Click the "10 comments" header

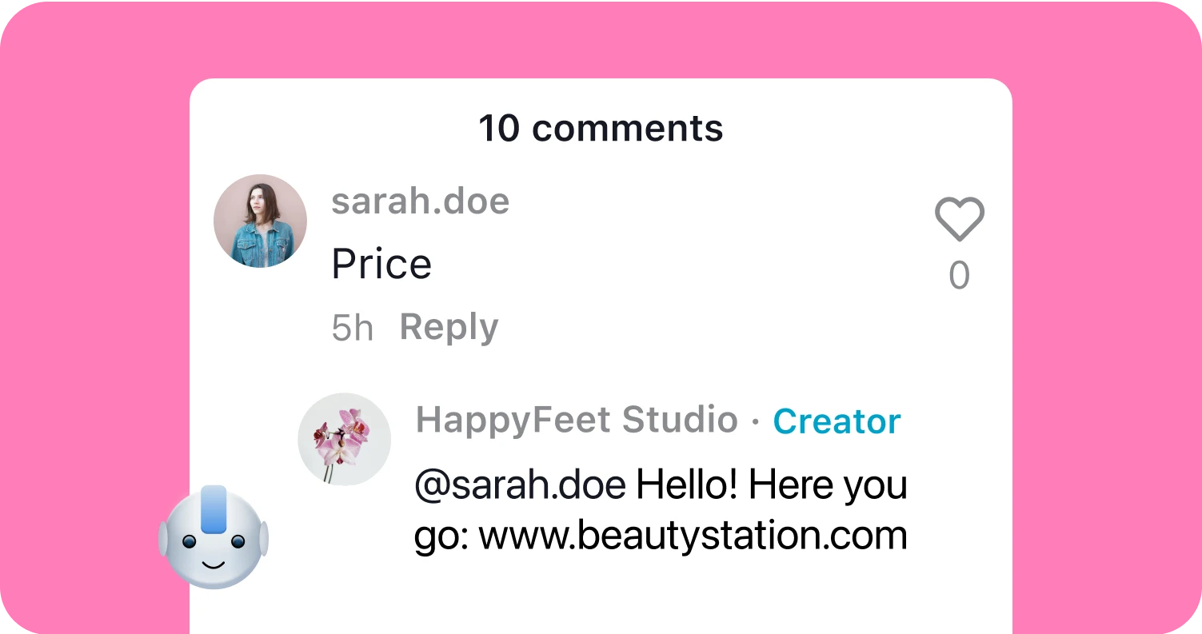(x=601, y=129)
